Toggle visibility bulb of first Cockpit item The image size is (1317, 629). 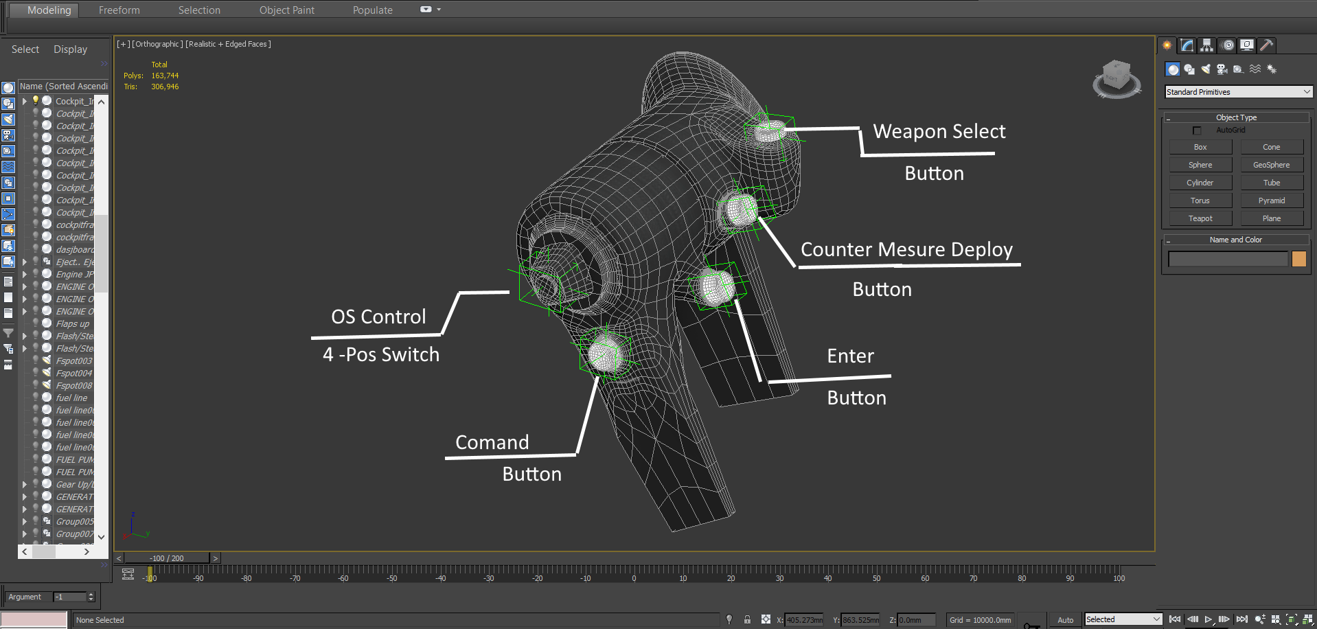(36, 100)
